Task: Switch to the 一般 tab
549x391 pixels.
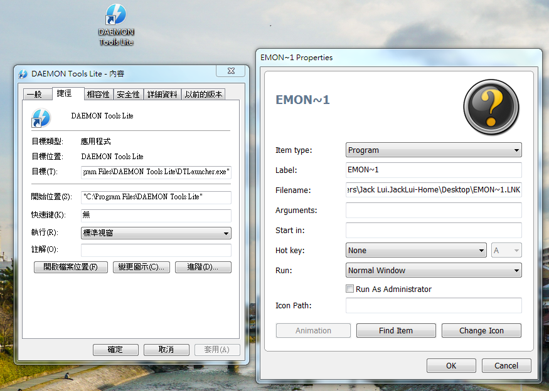Action: [x=35, y=94]
